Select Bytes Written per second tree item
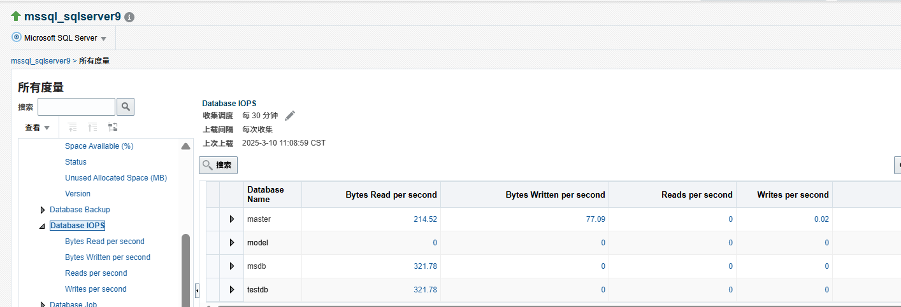 coord(107,257)
